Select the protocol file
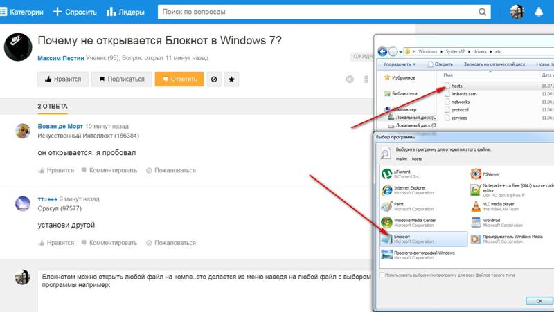This screenshot has height=312, width=554. tap(456, 110)
